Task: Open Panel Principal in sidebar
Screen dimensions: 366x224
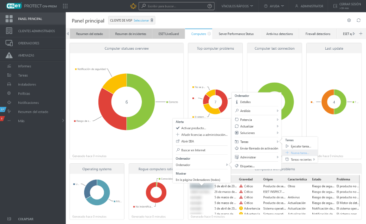Action: (x=33, y=19)
